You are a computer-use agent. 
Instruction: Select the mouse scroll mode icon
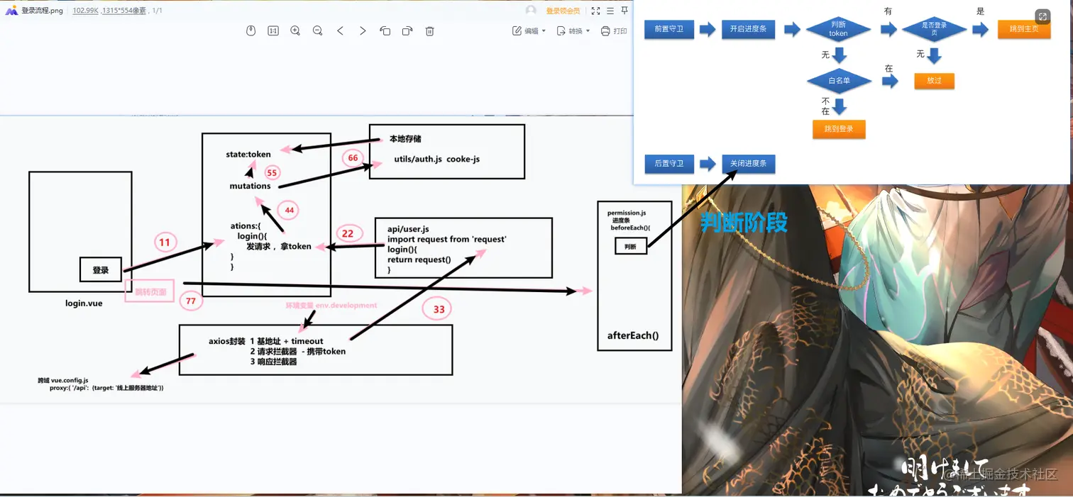251,30
